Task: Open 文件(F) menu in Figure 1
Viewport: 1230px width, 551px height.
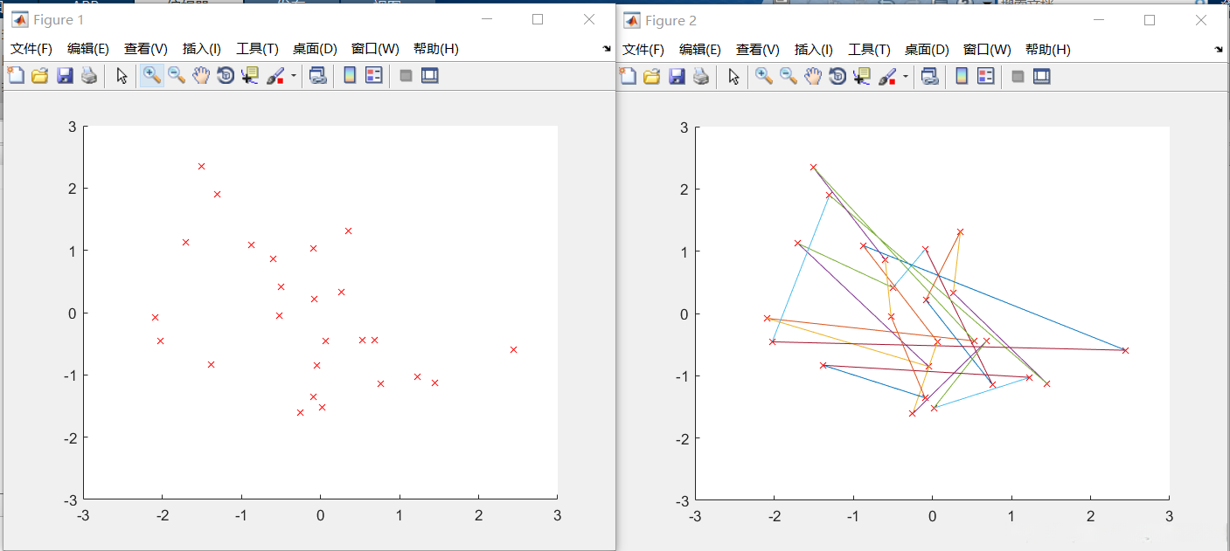Action: pyautogui.click(x=31, y=49)
